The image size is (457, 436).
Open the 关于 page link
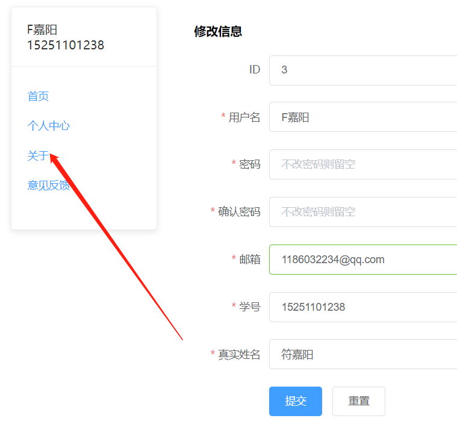coord(37,156)
